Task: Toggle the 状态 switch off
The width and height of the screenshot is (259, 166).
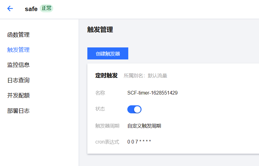Action: click(134, 109)
